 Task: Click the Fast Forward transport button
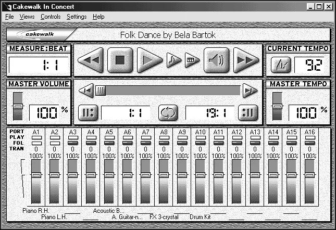(x=246, y=60)
